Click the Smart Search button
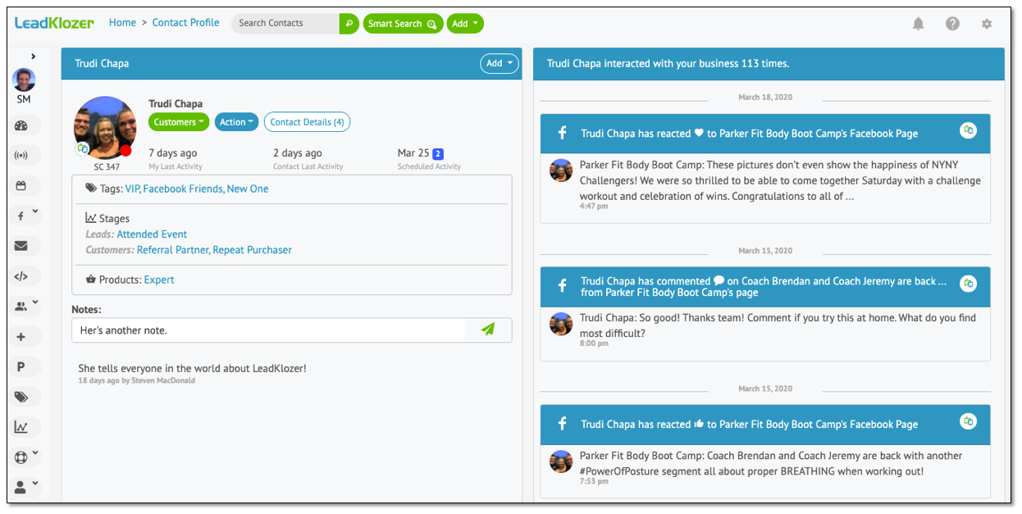 403,24
